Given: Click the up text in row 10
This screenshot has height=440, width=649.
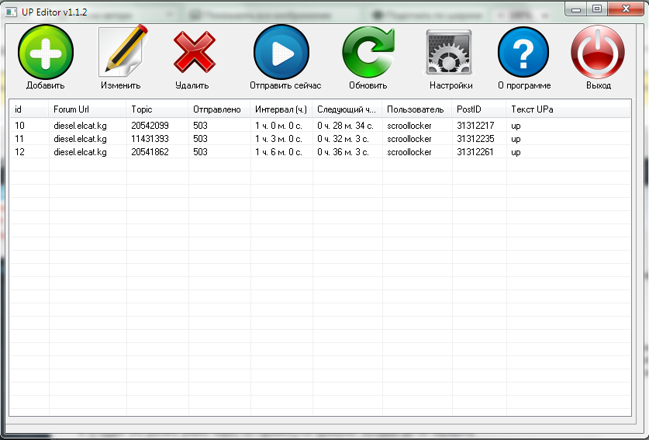Looking at the screenshot, I should (x=516, y=126).
